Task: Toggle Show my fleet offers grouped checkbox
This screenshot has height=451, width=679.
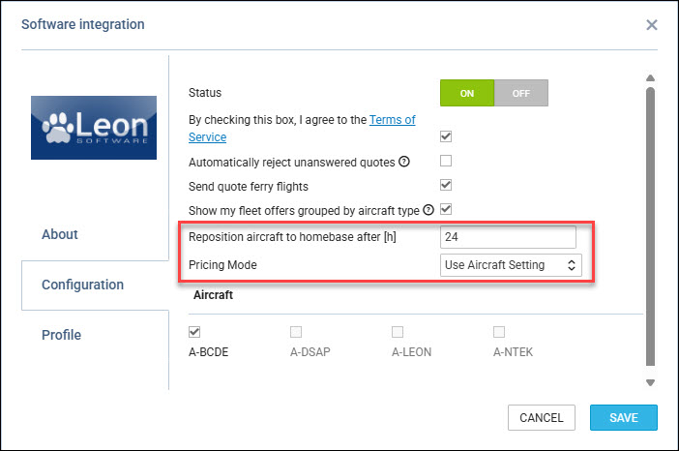Action: point(446,209)
